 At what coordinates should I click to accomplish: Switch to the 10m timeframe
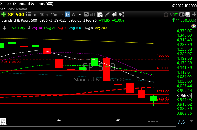coord(44,15)
